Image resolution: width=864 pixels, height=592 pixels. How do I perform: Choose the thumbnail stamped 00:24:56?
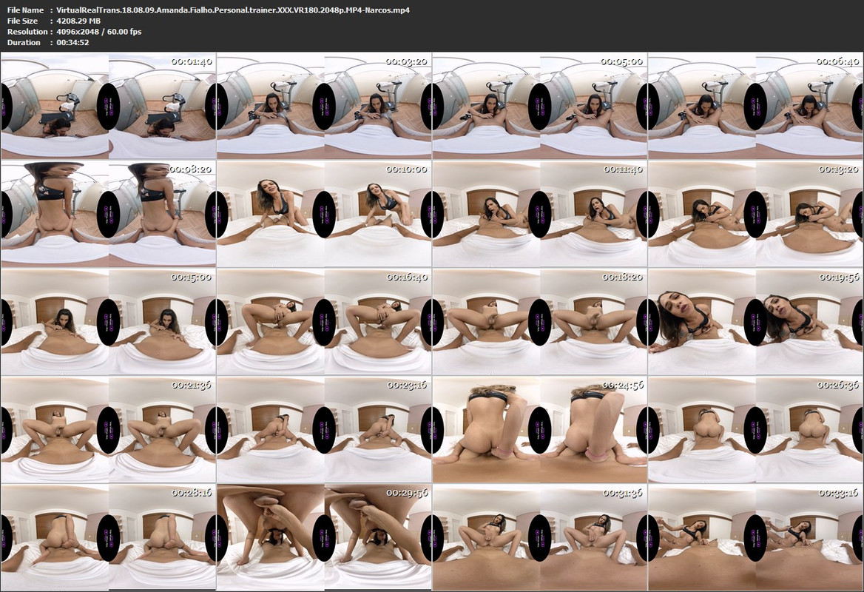coord(540,430)
